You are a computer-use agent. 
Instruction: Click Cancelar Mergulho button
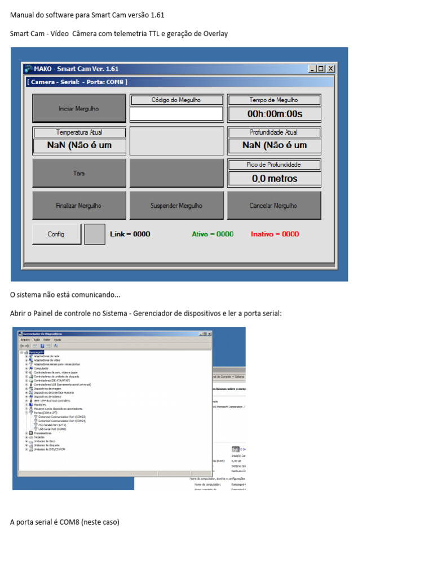tap(274, 205)
